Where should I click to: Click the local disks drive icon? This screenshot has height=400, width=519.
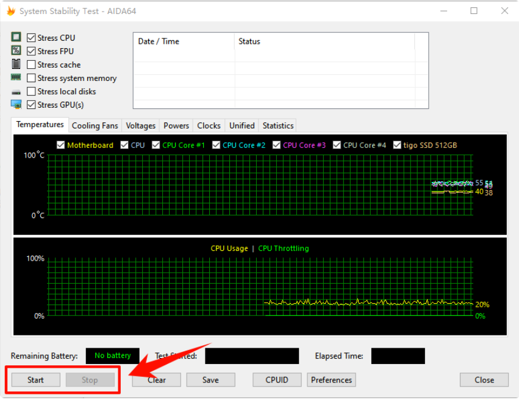[16, 92]
